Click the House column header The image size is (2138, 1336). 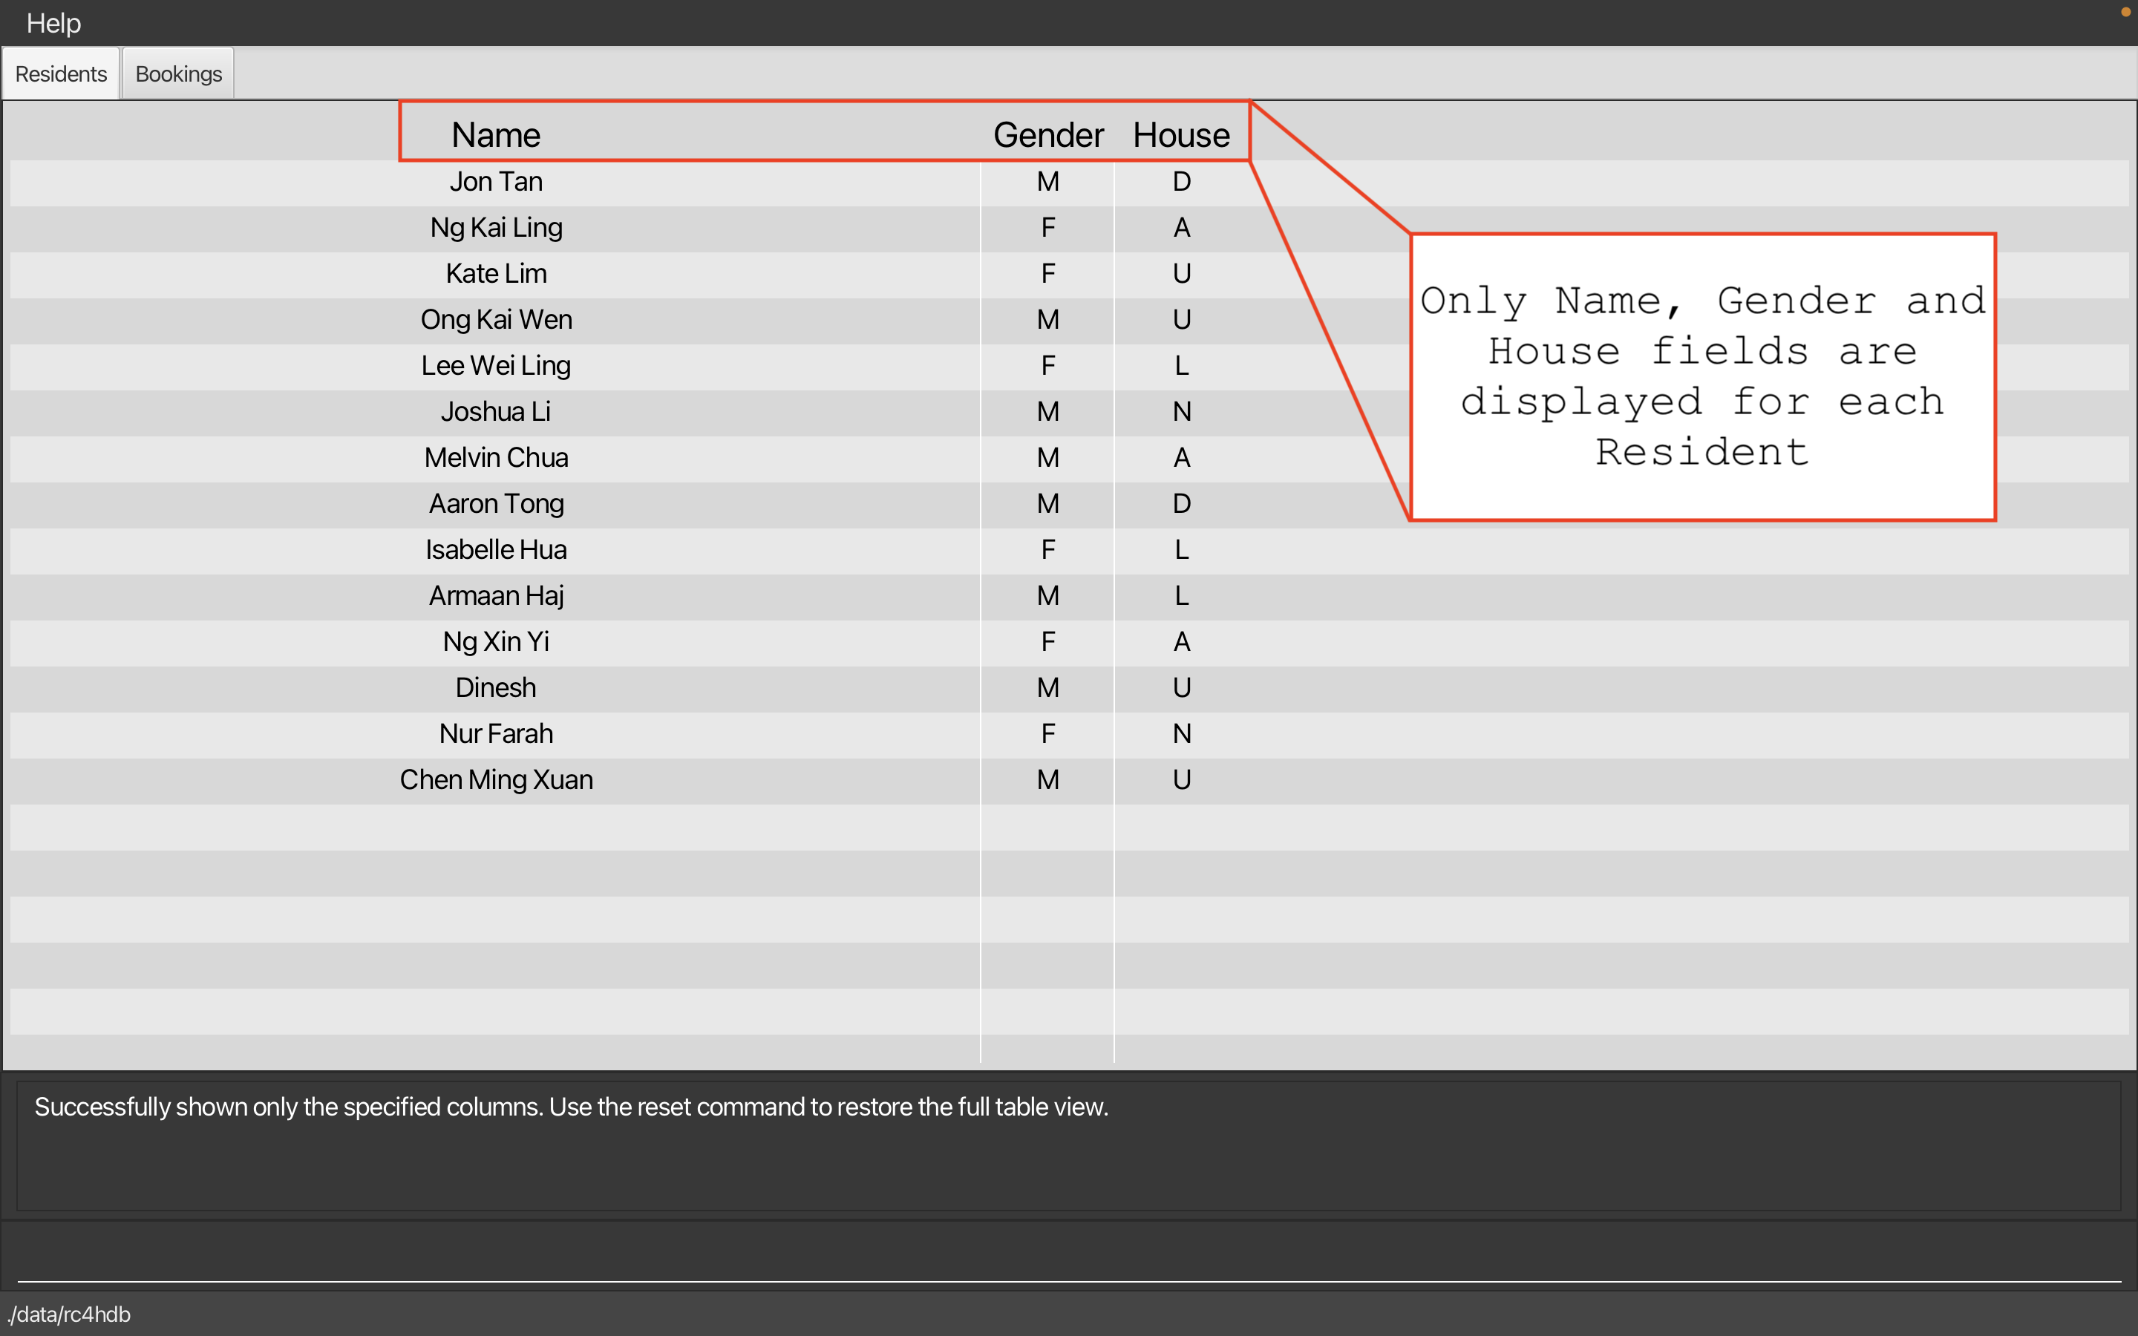click(x=1181, y=134)
